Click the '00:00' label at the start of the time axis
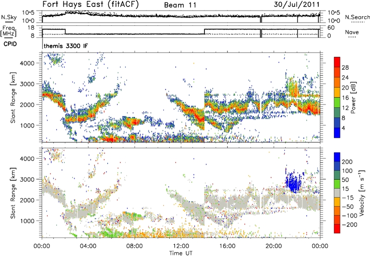Screen dimensions: 370x256 click(42, 246)
